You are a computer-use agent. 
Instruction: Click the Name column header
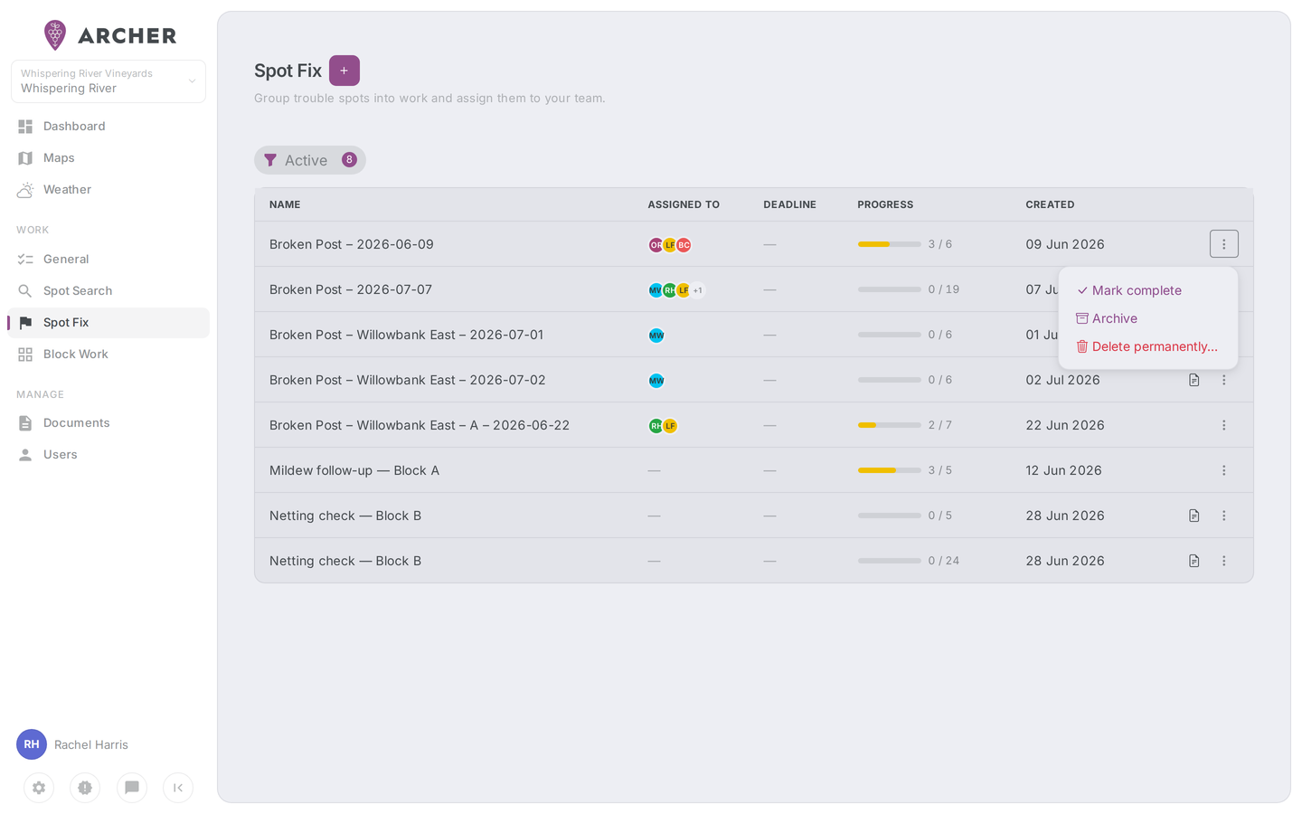coord(285,204)
